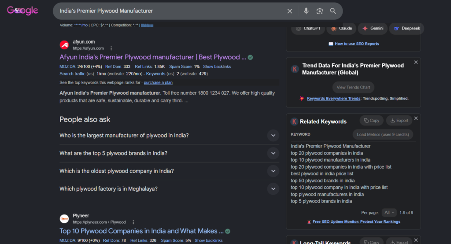451x244 pixels.
Task: Select keyword 'top 10 plywood manufacturers in india'
Action: coord(330,160)
